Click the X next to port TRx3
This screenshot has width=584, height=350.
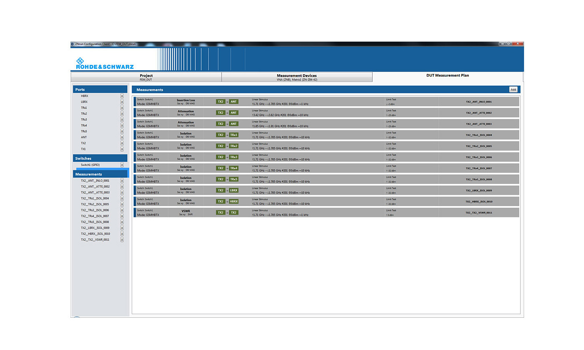click(122, 119)
